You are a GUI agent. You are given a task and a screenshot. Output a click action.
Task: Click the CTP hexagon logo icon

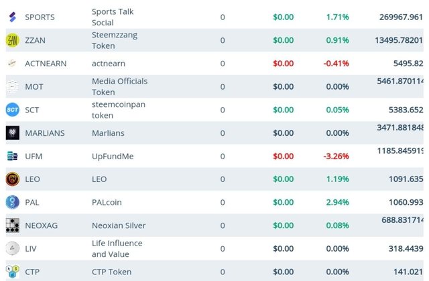13,272
